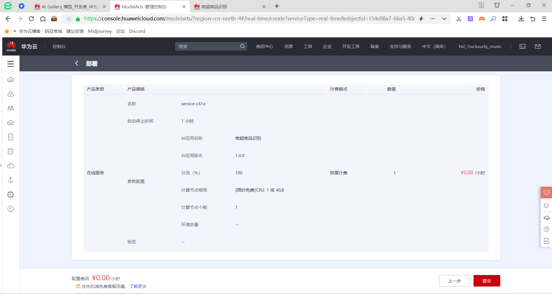Open the browser downloads icon

point(521,19)
